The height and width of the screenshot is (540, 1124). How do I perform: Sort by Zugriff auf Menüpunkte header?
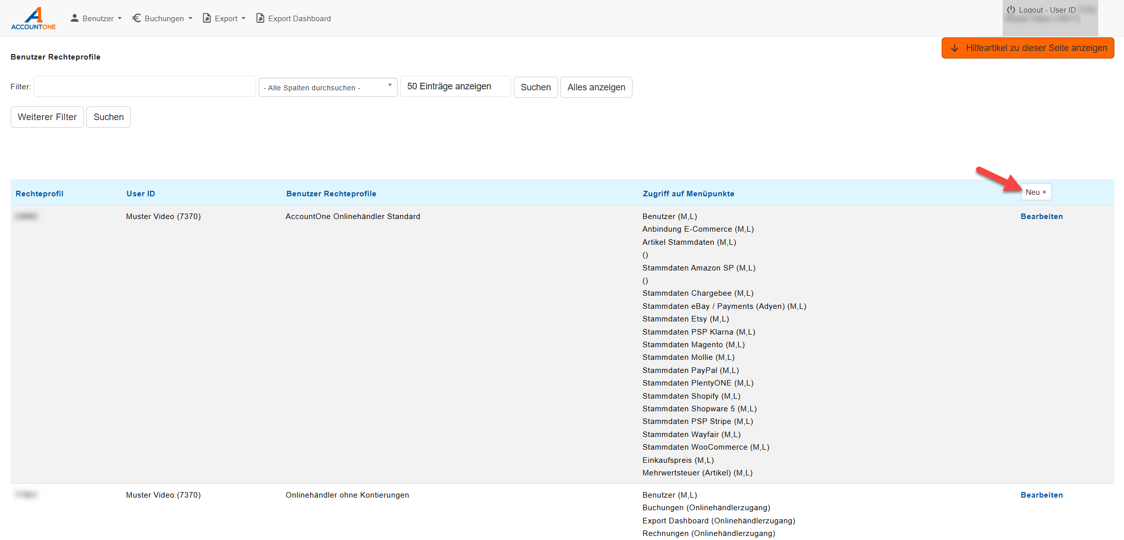click(688, 194)
